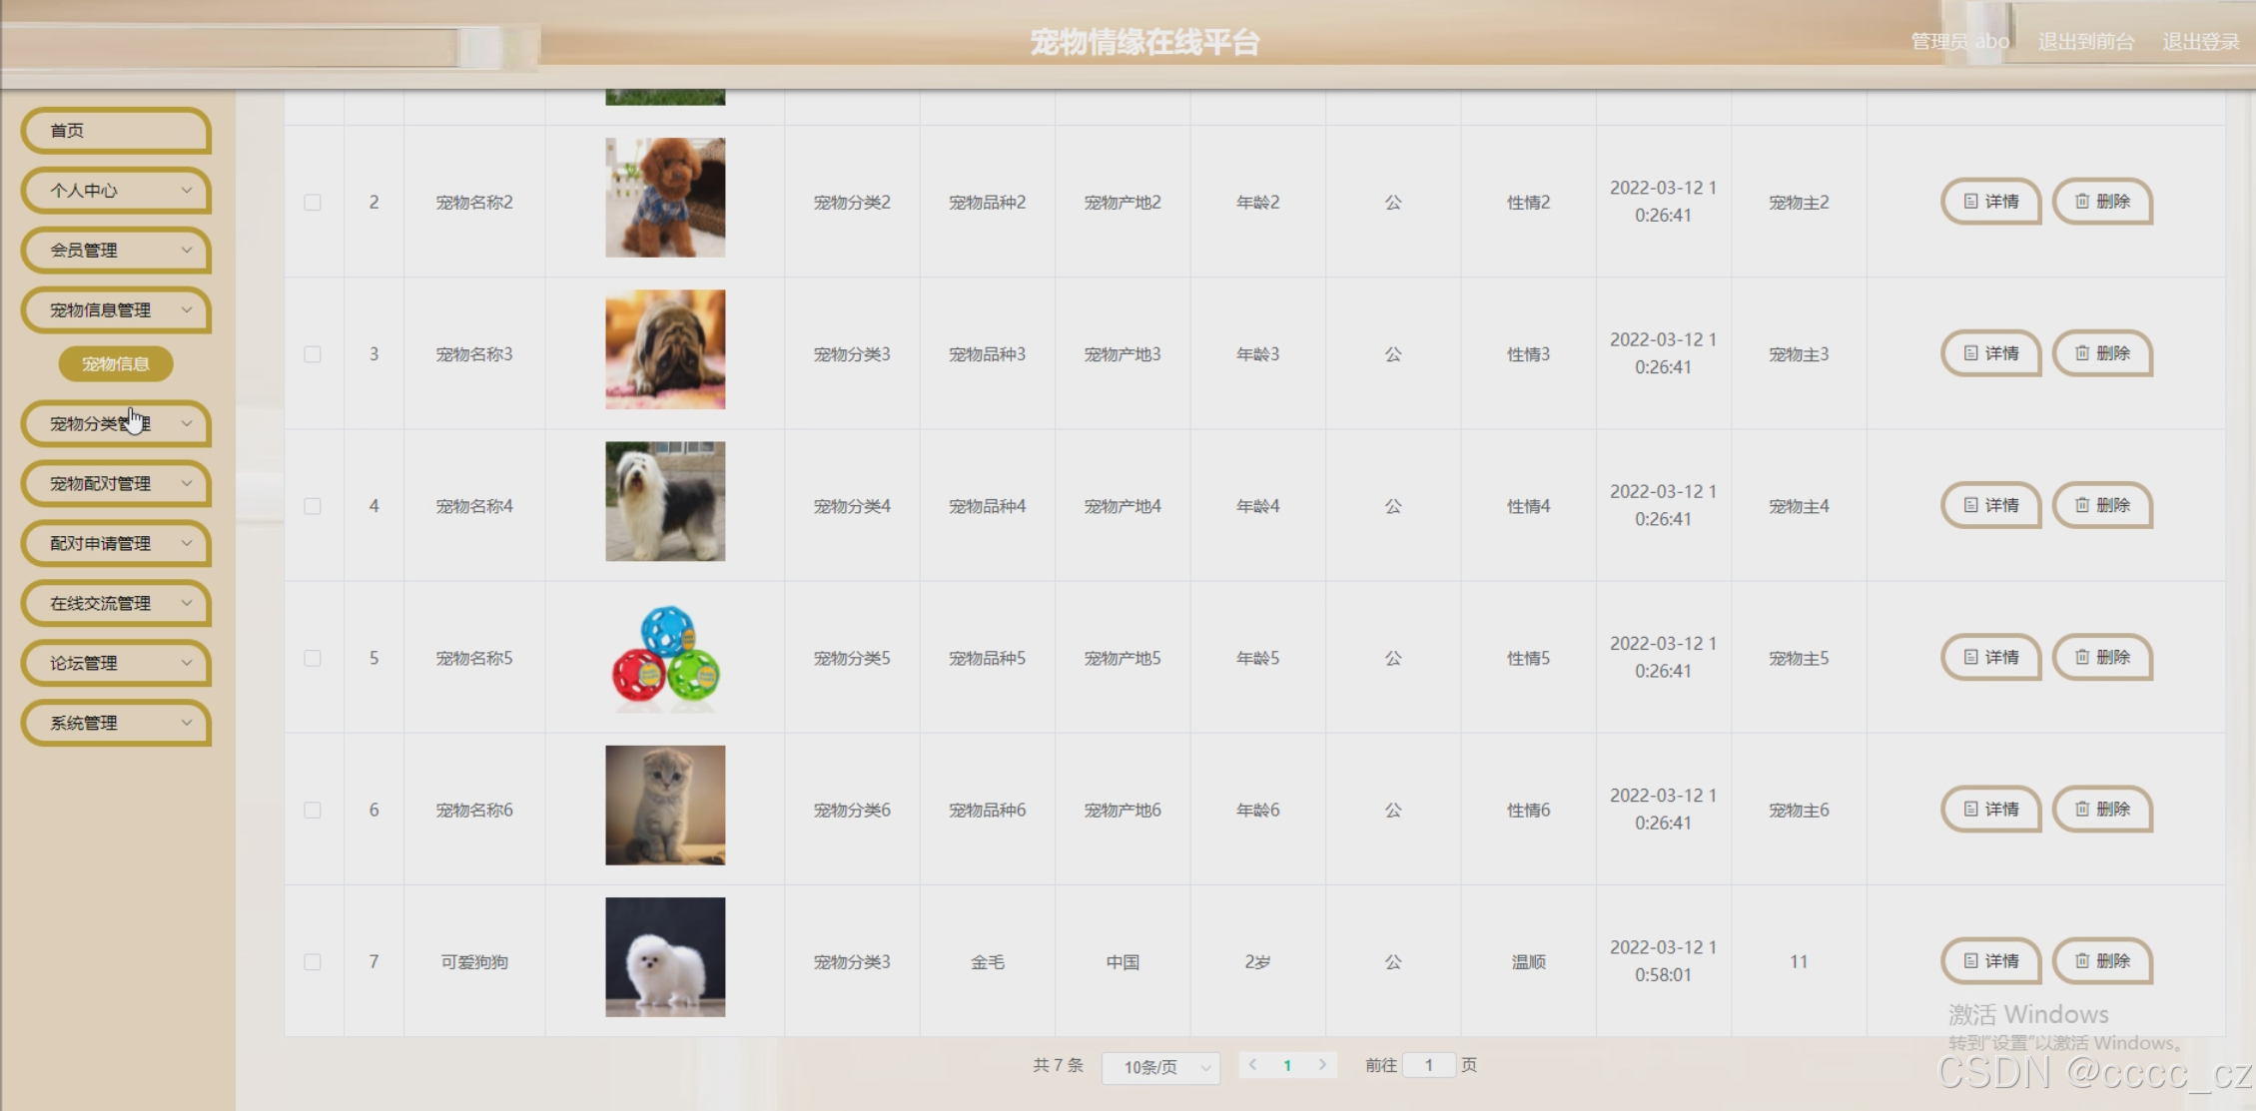Open the 首页 menu item
2256x1111 pixels.
(116, 131)
